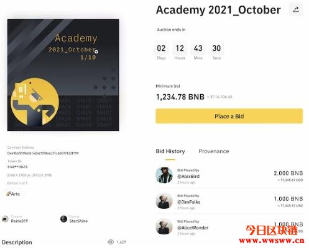Image resolution: width=309 pixels, height=248 pixels.
Task: Open the Academy NFT artwork image
Action: (63, 75)
